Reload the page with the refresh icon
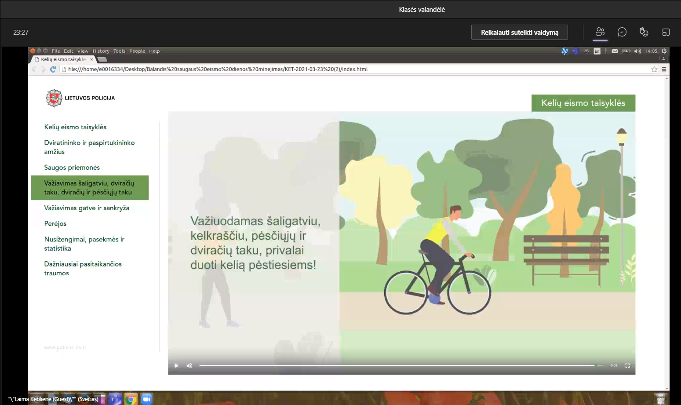 pos(53,69)
